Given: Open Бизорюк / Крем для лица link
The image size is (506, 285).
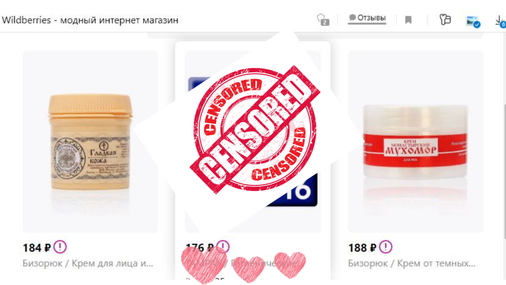Looking at the screenshot, I should (88, 263).
